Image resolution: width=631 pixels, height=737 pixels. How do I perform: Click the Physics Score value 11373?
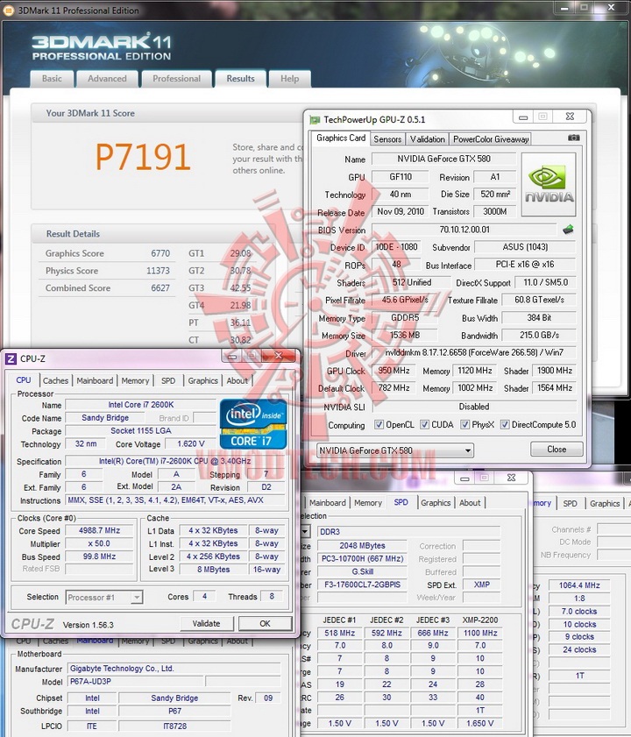point(158,271)
